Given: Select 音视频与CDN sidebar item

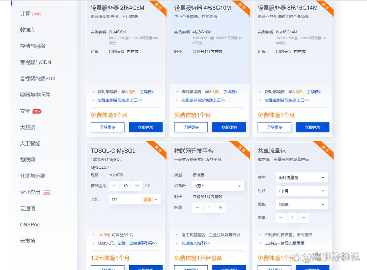Looking at the screenshot, I should (35, 62).
